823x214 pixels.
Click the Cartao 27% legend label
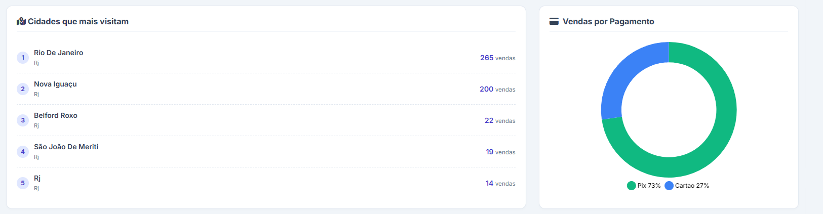(692, 186)
